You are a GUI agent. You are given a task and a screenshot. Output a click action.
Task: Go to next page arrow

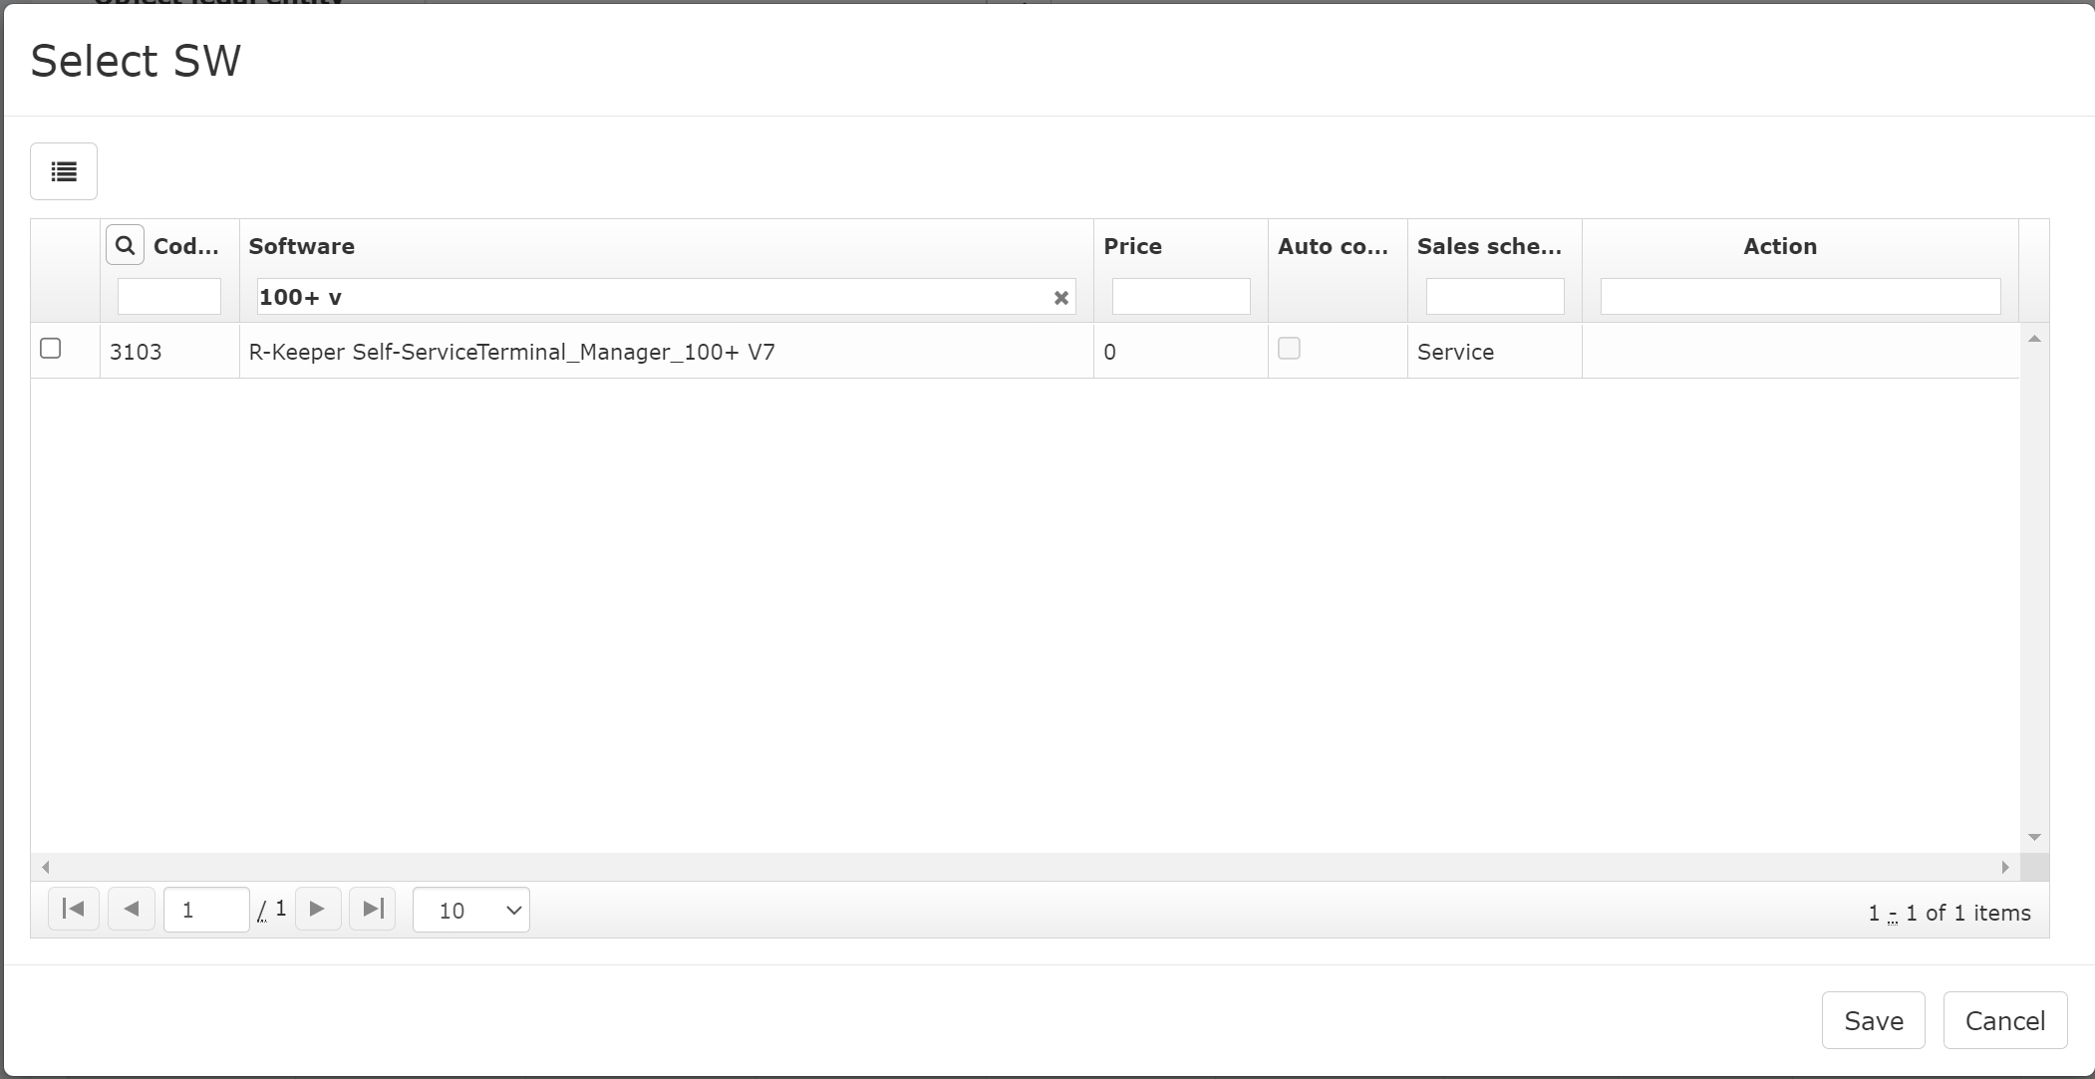(x=318, y=909)
